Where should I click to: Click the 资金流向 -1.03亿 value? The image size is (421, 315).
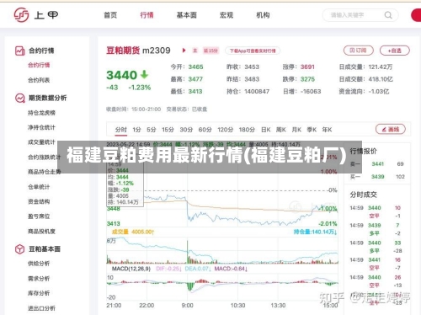379,92
